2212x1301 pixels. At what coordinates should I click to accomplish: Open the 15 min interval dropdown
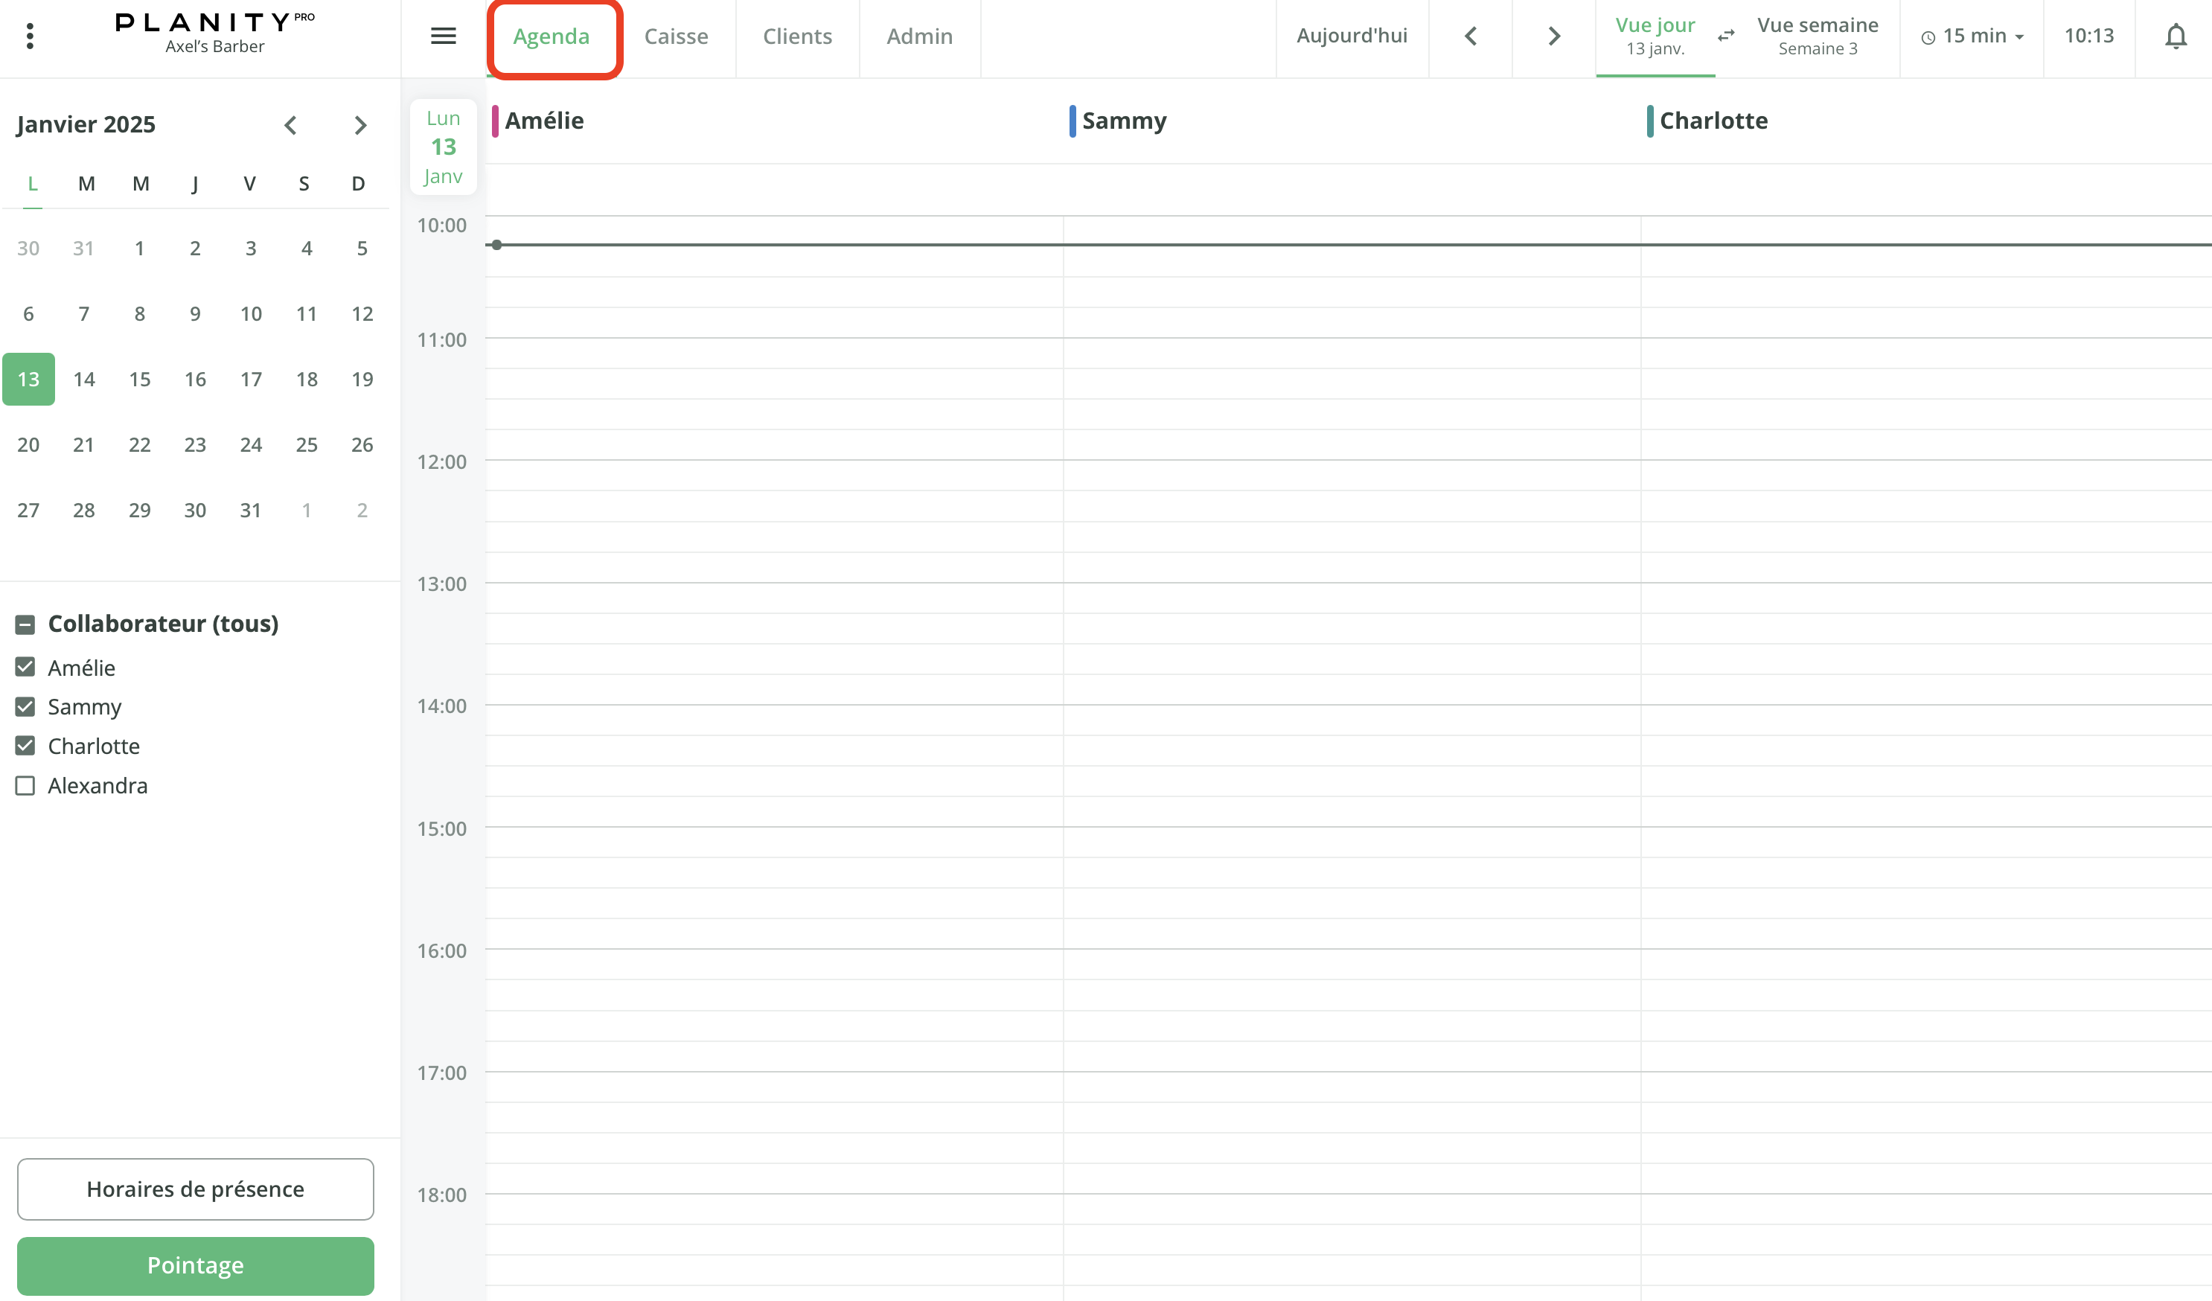pyautogui.click(x=1972, y=36)
